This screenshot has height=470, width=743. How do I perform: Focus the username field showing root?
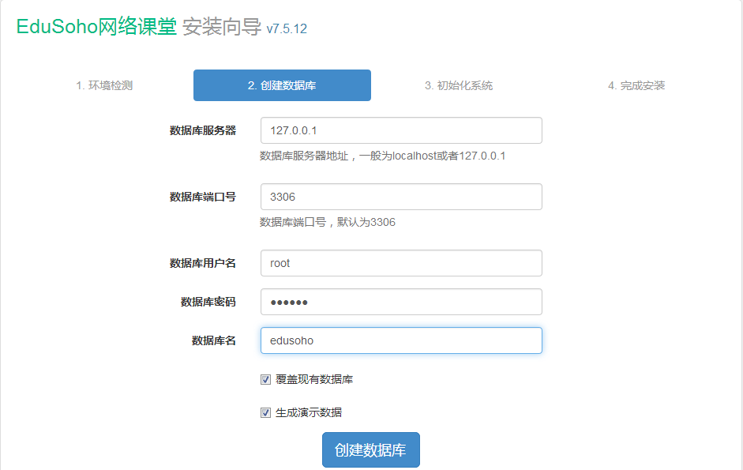[x=400, y=262]
